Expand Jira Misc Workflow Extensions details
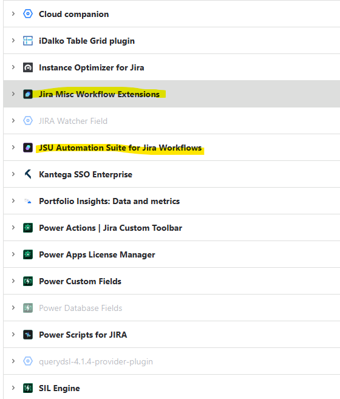 point(13,94)
